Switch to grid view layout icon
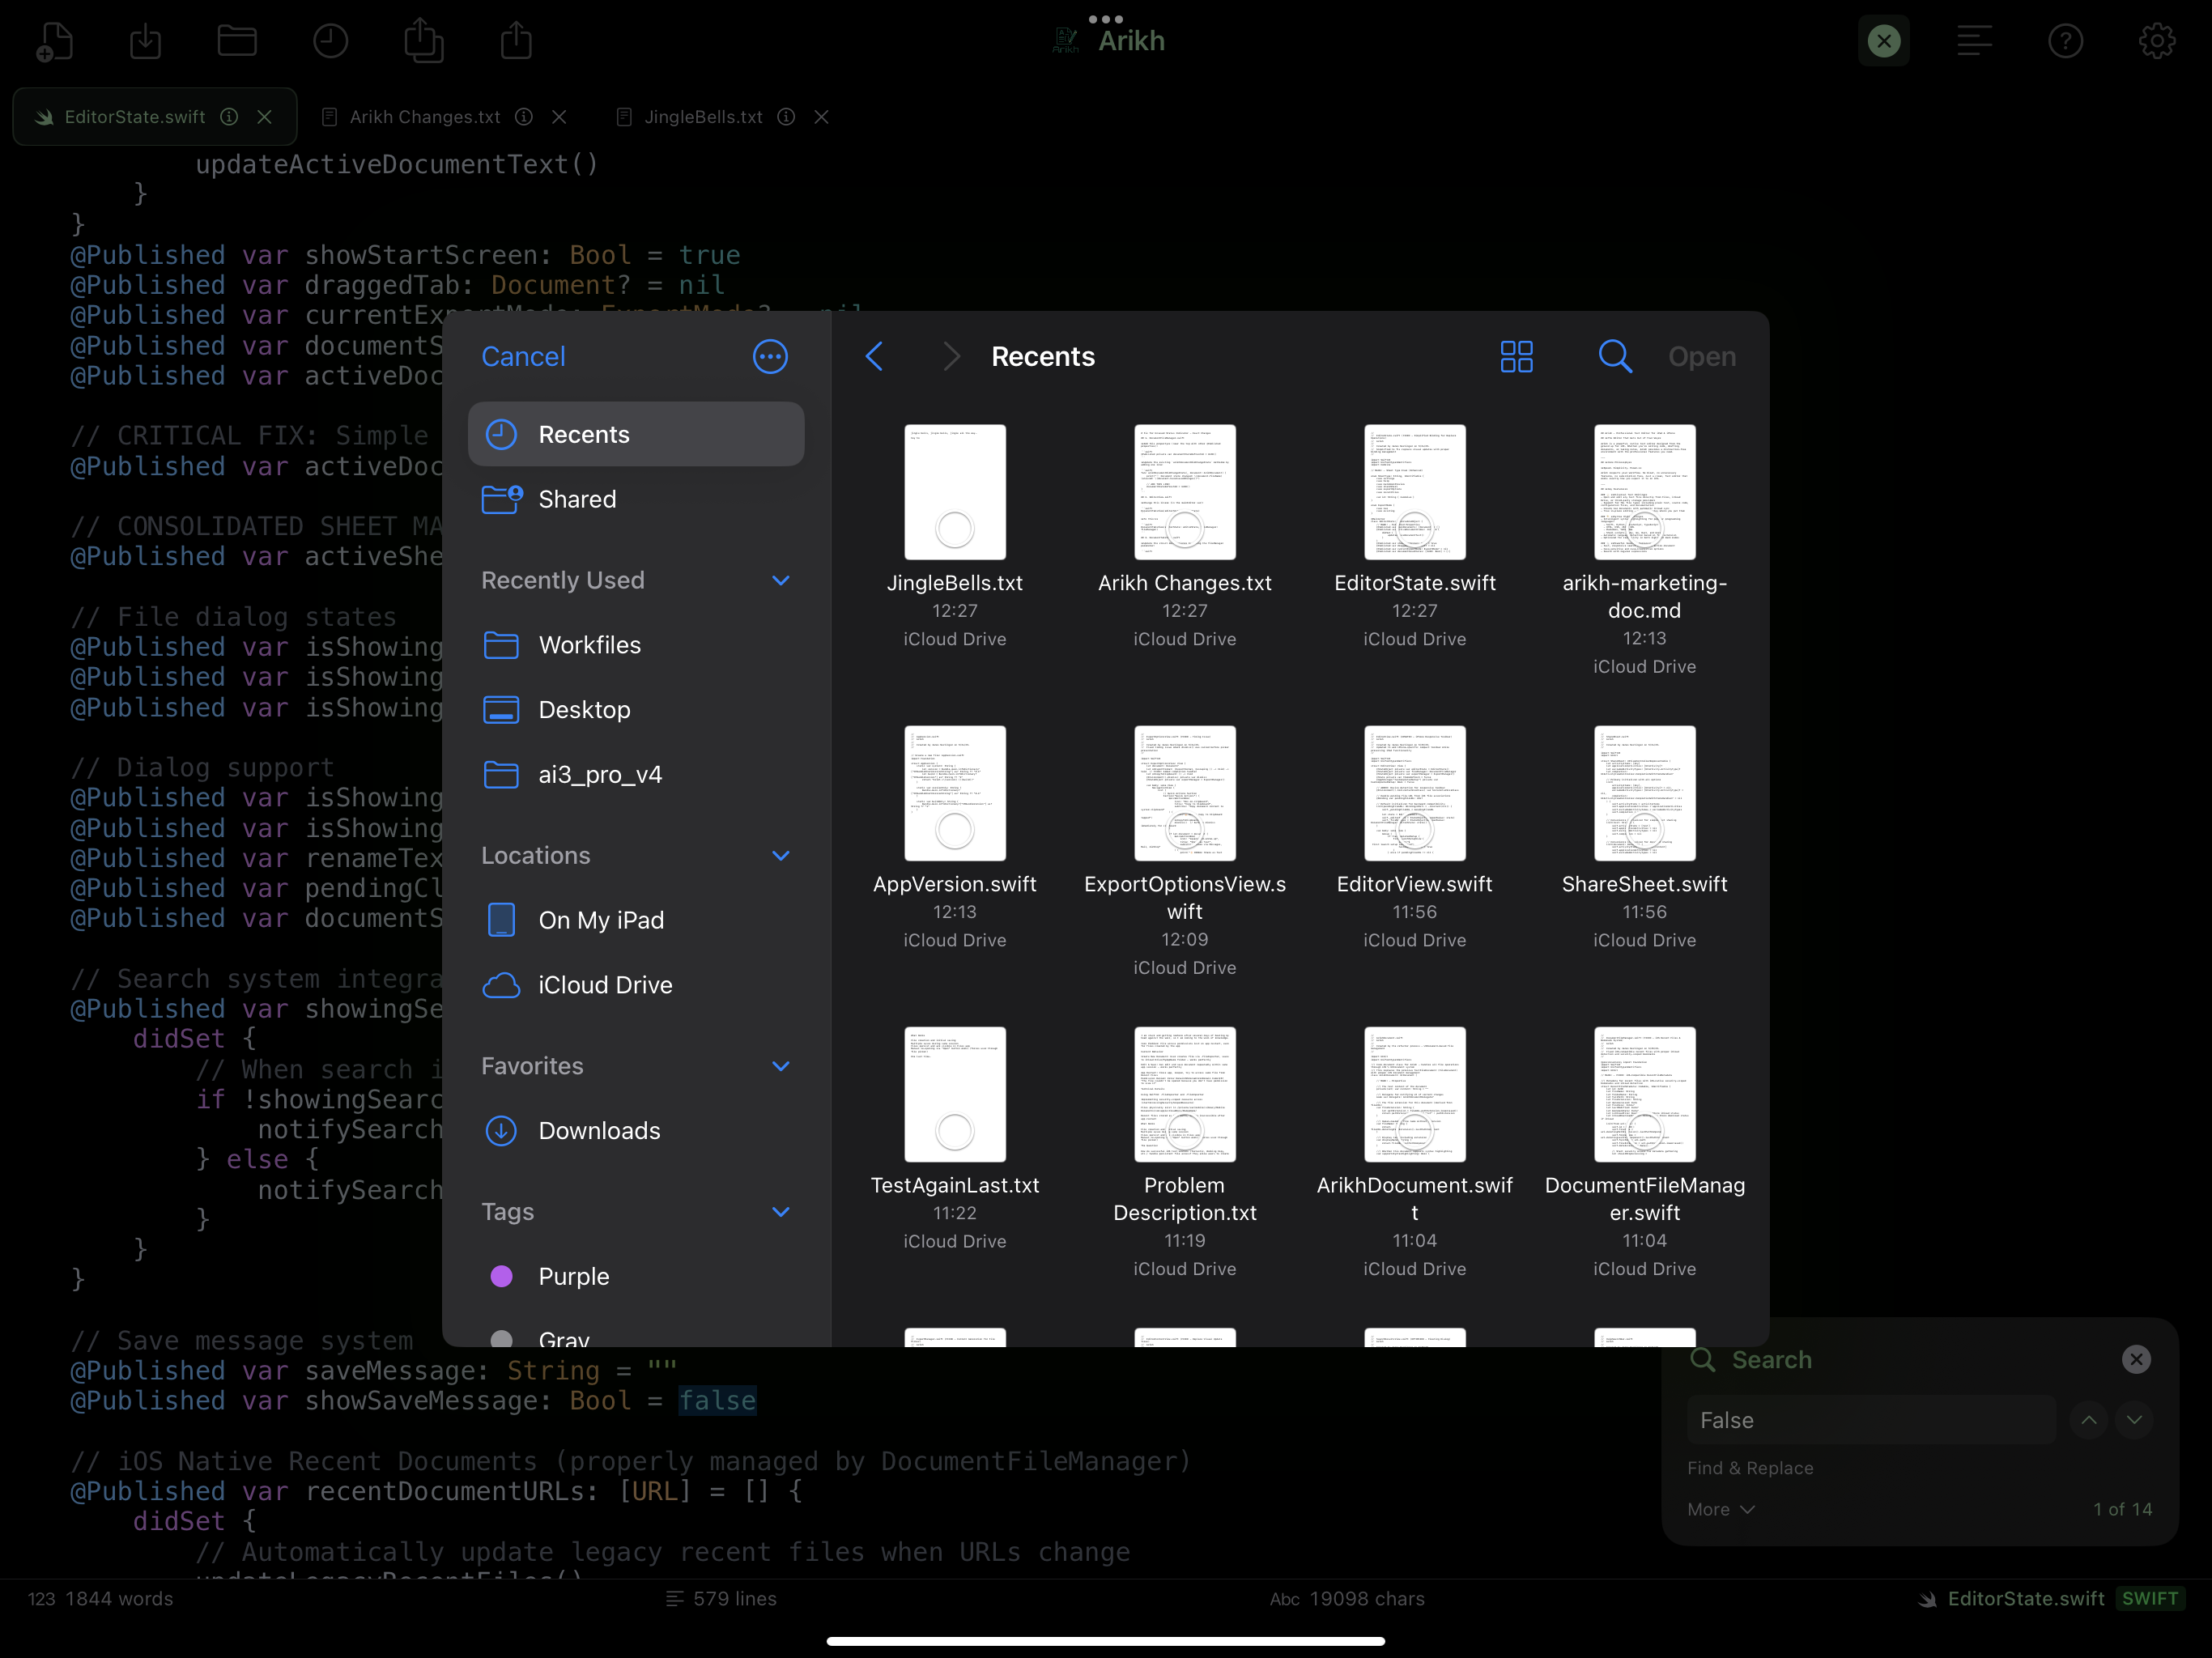The width and height of the screenshot is (2212, 1658). 1516,357
